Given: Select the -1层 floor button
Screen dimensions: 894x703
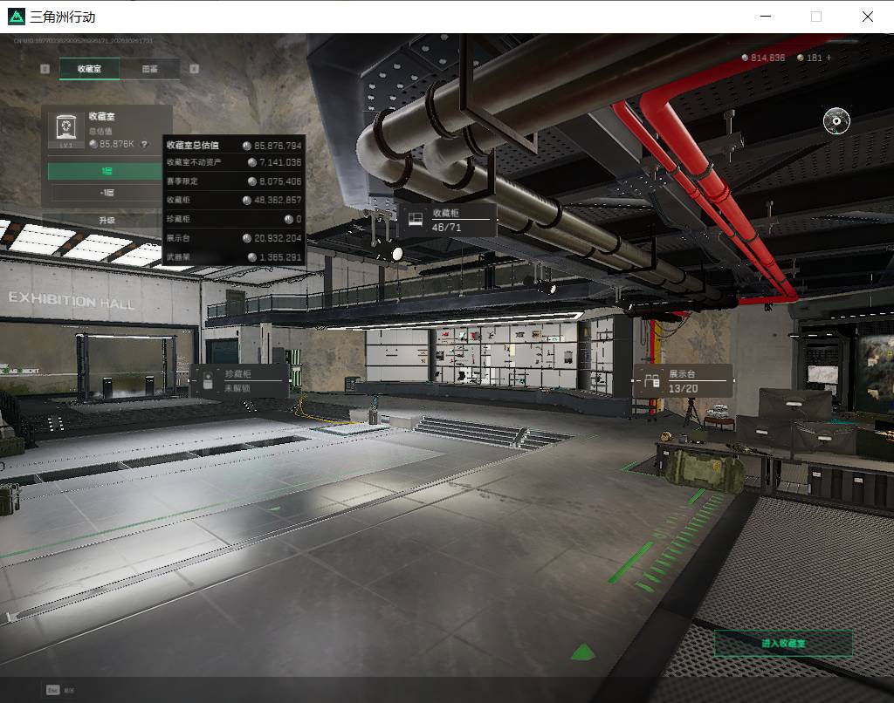Looking at the screenshot, I should pyautogui.click(x=106, y=193).
